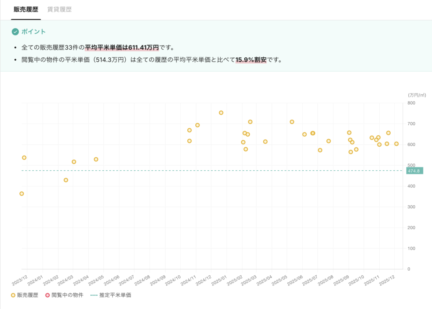The width and height of the screenshot is (432, 309).
Task: Click the highlighted 15.9%割安 text
Action: (x=251, y=60)
